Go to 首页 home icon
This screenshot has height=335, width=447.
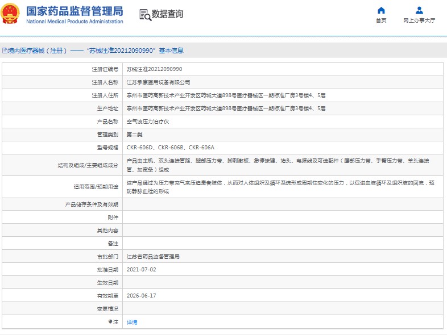click(381, 11)
